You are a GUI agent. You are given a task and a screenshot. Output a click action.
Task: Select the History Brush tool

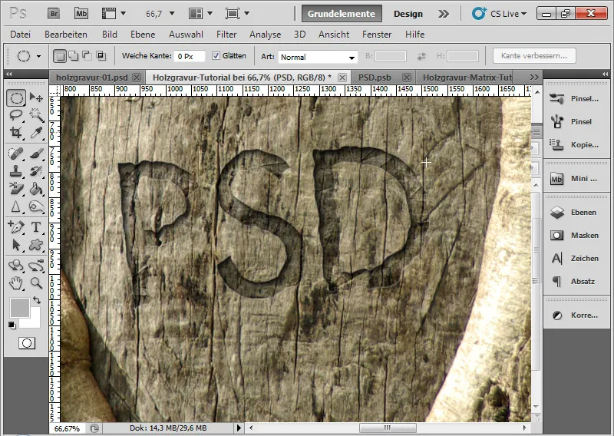(36, 171)
